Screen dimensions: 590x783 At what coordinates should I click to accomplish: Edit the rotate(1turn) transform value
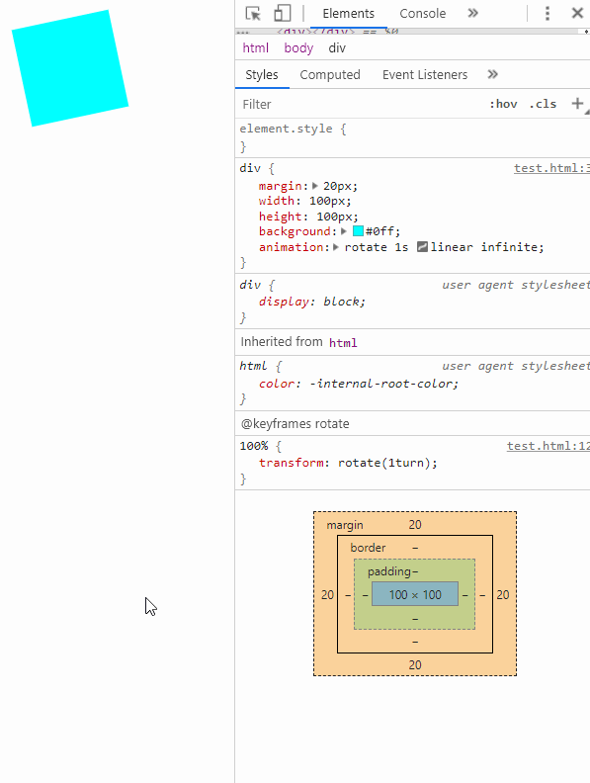coord(384,463)
